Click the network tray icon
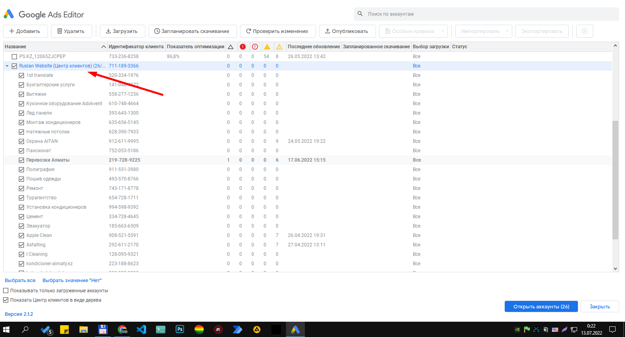Viewport: 625px width, 337px height. (x=574, y=330)
